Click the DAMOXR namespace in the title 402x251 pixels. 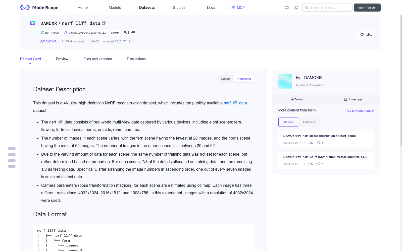(49, 23)
